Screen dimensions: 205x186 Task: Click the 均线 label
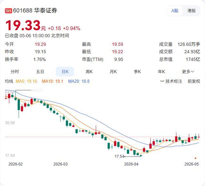coord(9,81)
